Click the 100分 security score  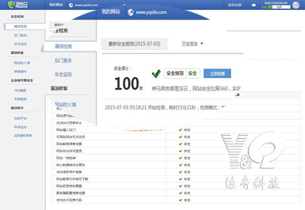(x=129, y=84)
